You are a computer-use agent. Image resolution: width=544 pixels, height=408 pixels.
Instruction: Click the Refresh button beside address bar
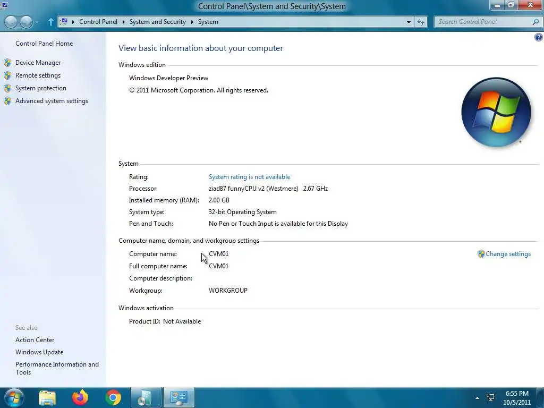421,22
